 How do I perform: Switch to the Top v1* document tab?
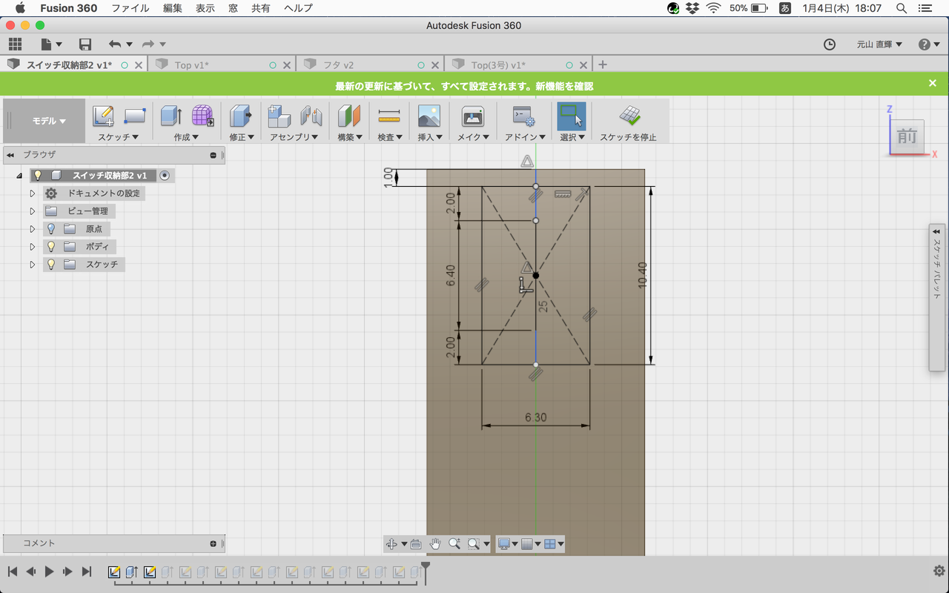coord(221,65)
